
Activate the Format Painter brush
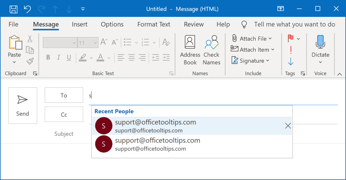[30, 61]
